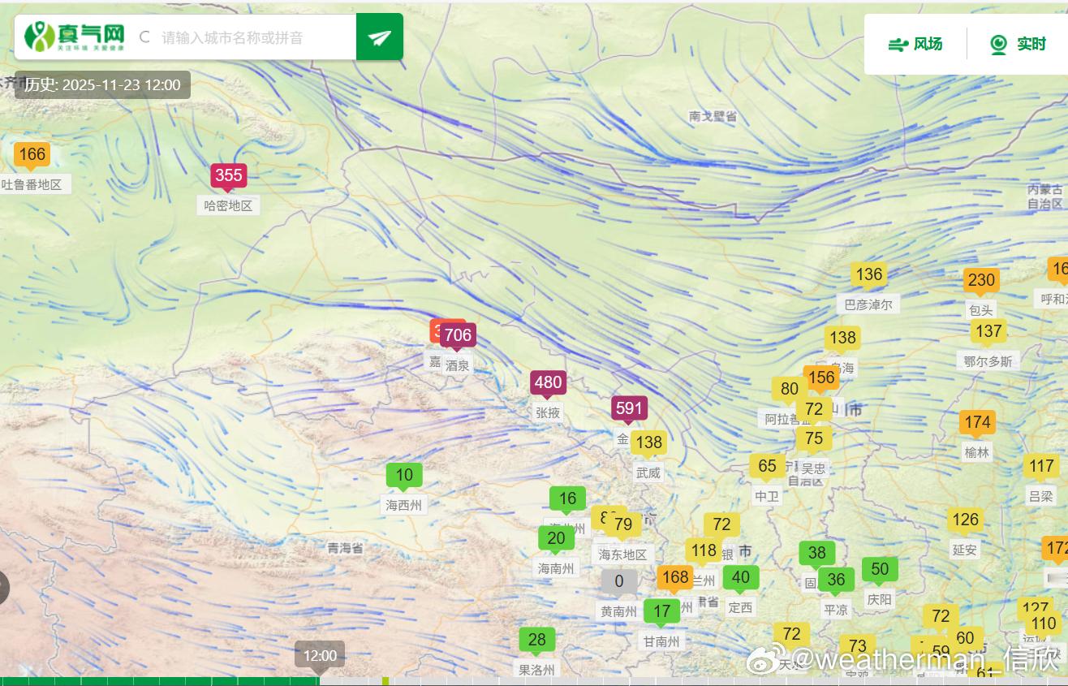Viewport: 1068px width, 686px height.
Task: Click the 117 AQI marker for 吕梁
Action: (x=1041, y=466)
